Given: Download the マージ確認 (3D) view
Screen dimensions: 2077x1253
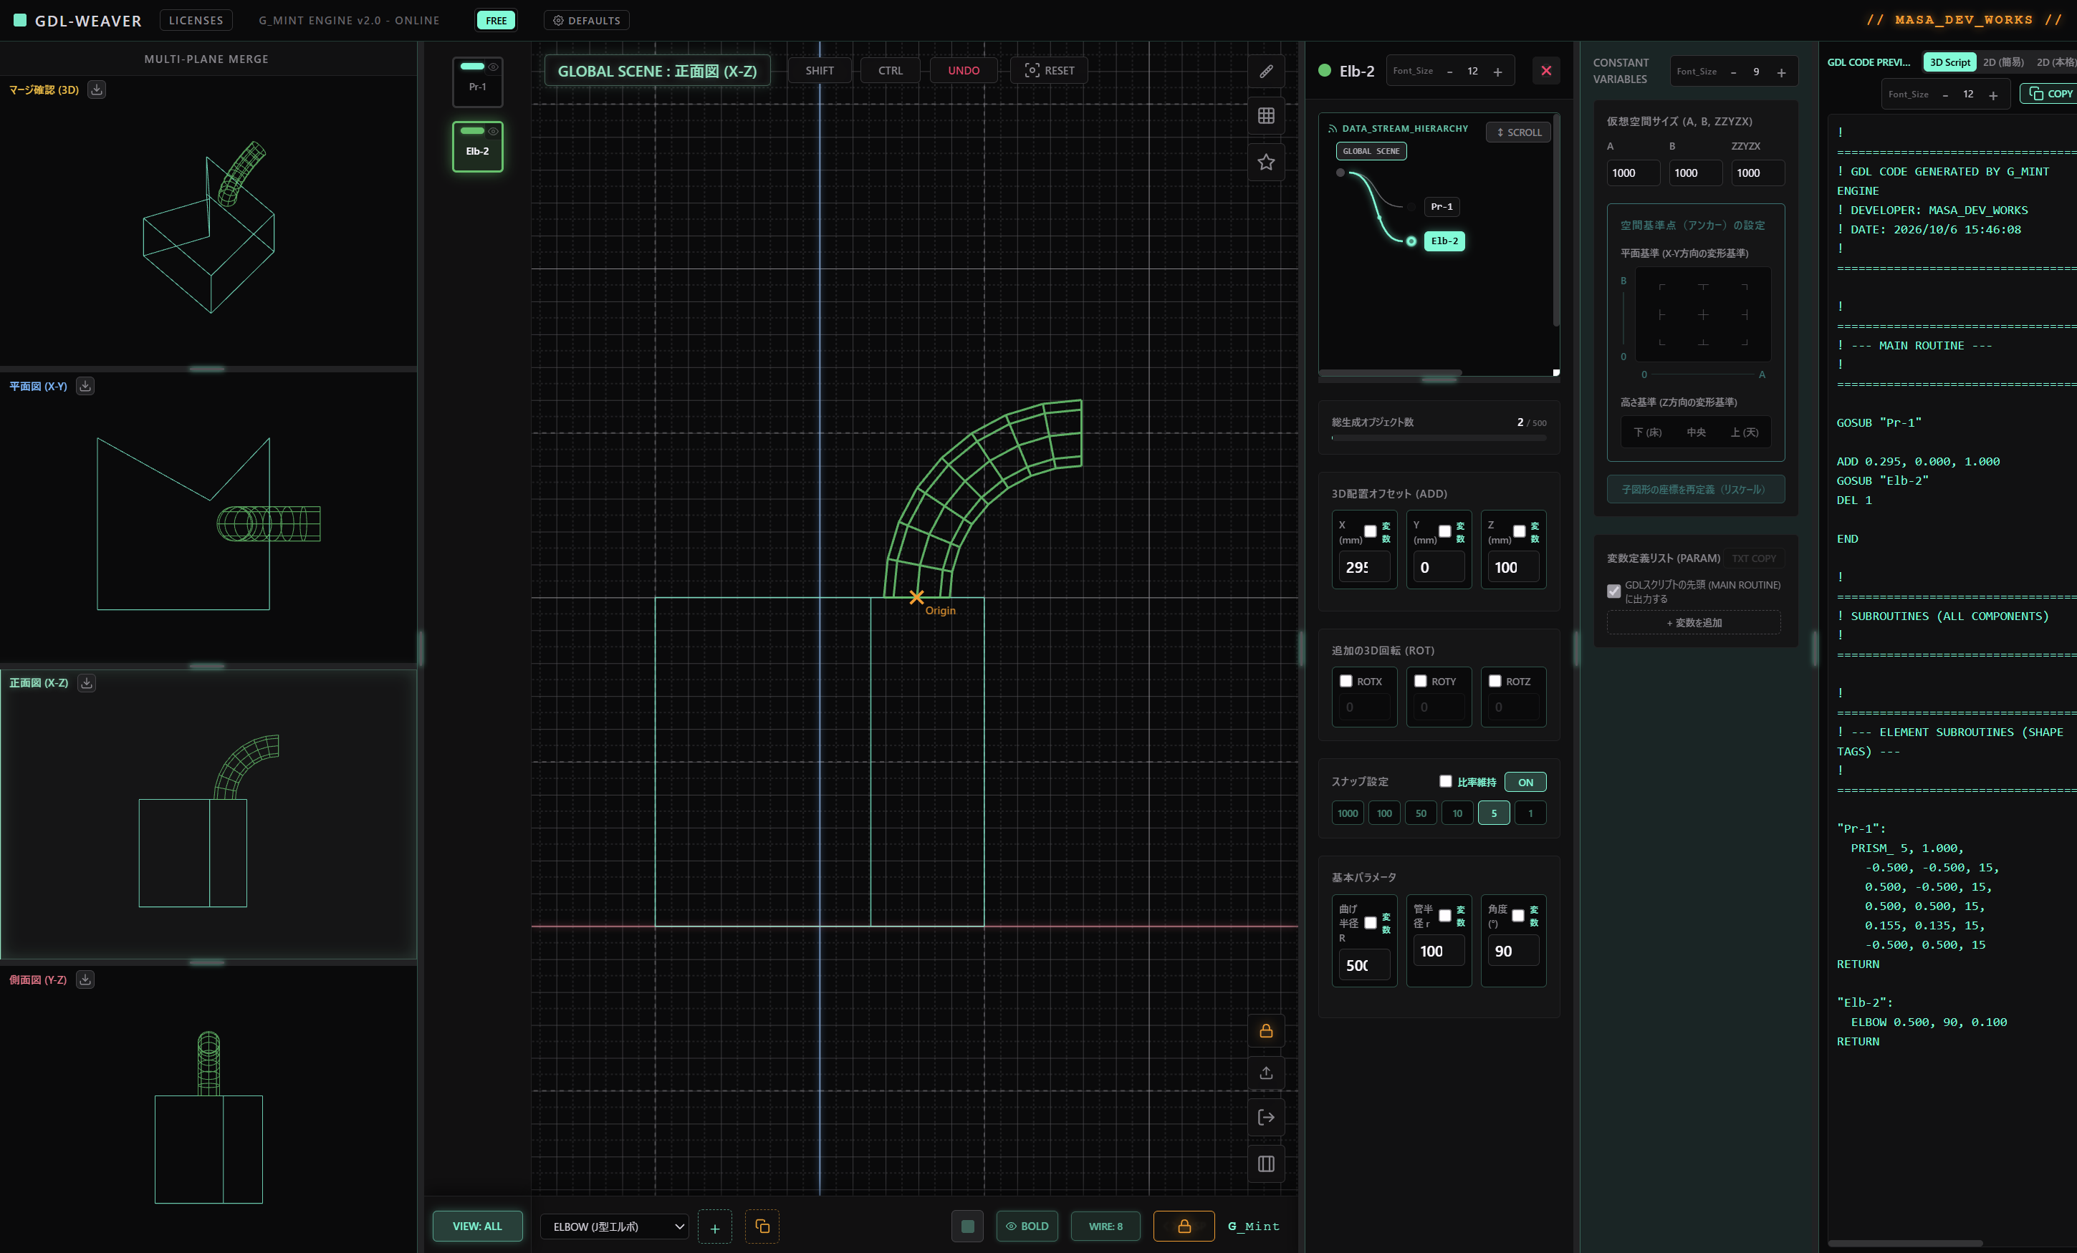Looking at the screenshot, I should 97,89.
